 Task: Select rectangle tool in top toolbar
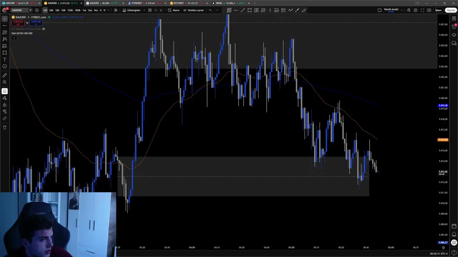click(x=249, y=10)
